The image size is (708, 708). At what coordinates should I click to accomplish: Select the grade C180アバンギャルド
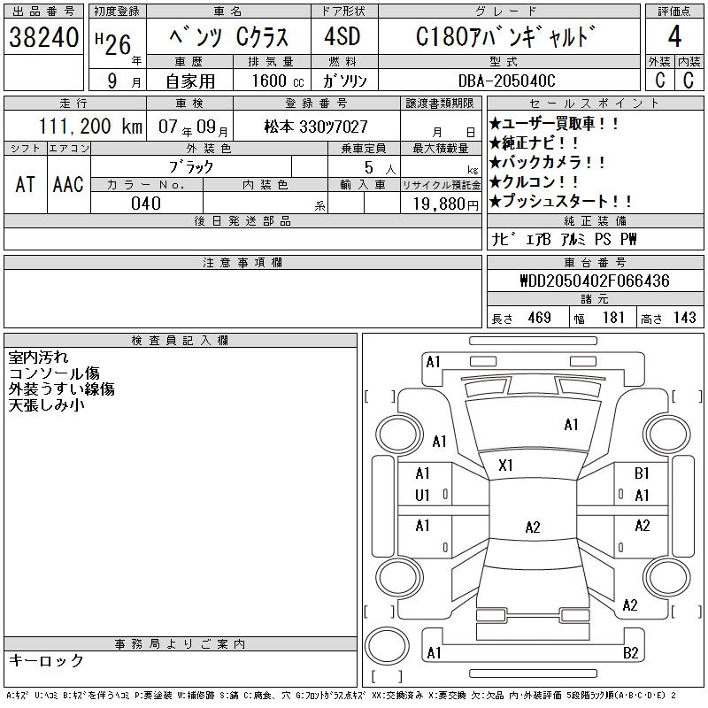click(505, 36)
